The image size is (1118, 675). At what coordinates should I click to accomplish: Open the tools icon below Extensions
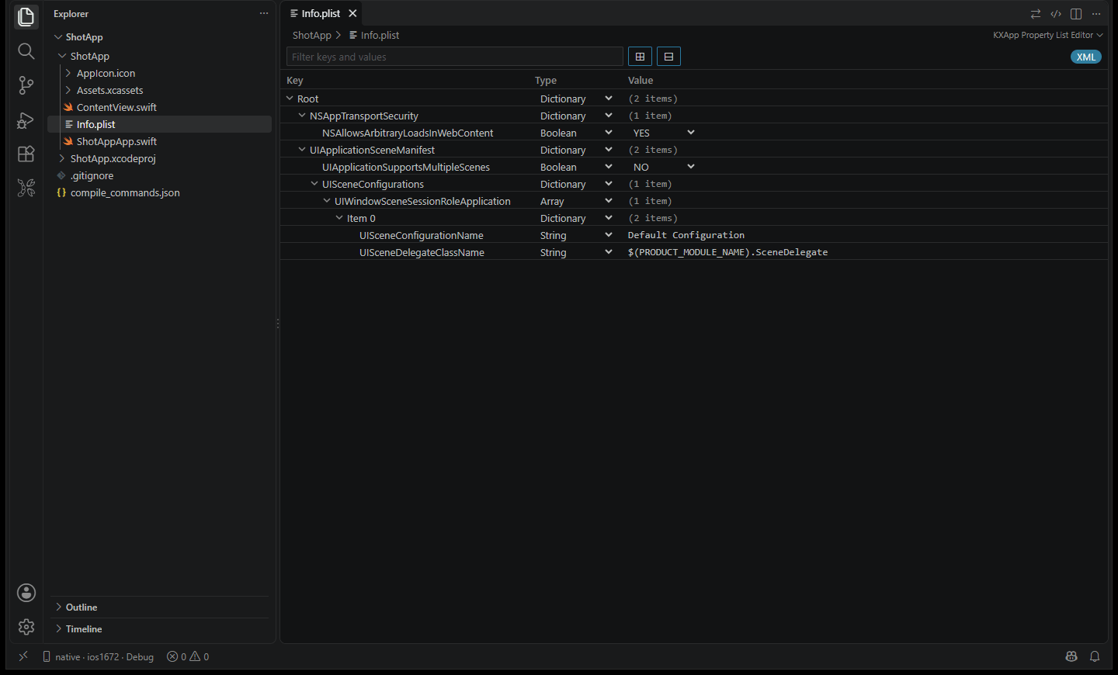point(26,188)
